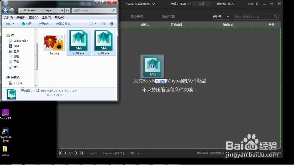Screen dimensions: 294x165
Task: Change view mode with the view icon
Action: [x=91, y=23]
